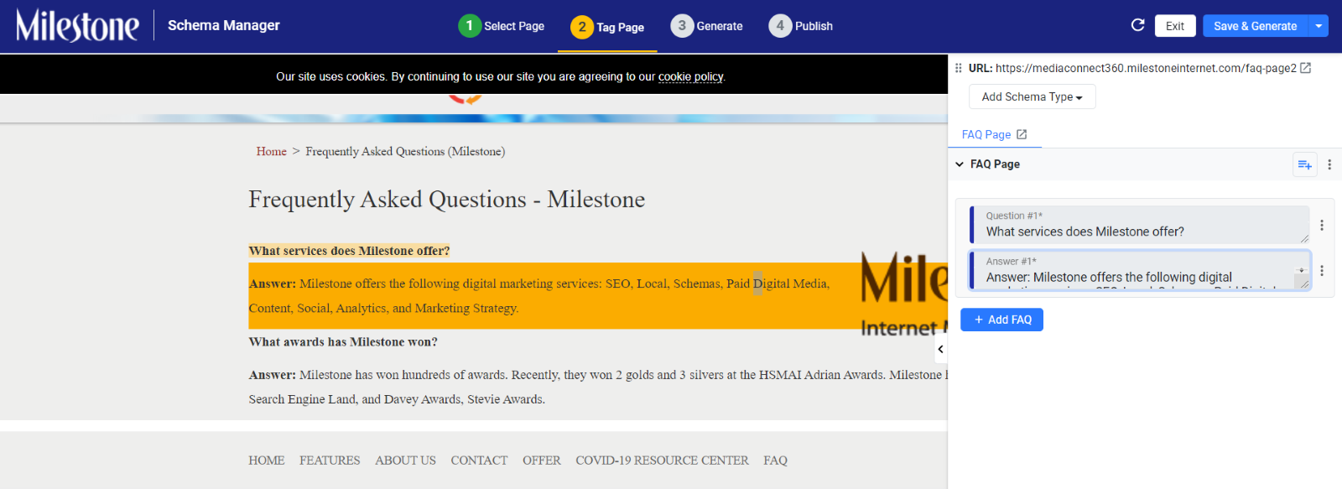Click the step 3 circle badge
The image size is (1342, 489).
[x=682, y=26]
